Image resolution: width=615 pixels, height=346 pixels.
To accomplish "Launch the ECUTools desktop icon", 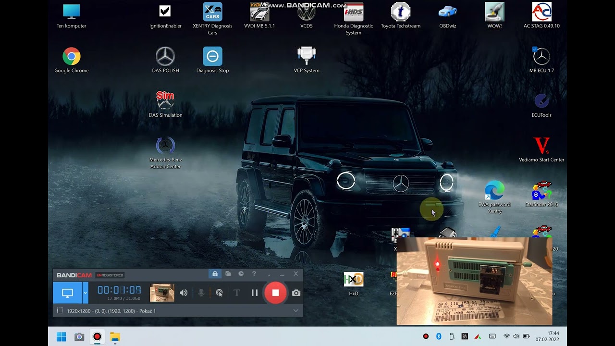I will point(541,105).
